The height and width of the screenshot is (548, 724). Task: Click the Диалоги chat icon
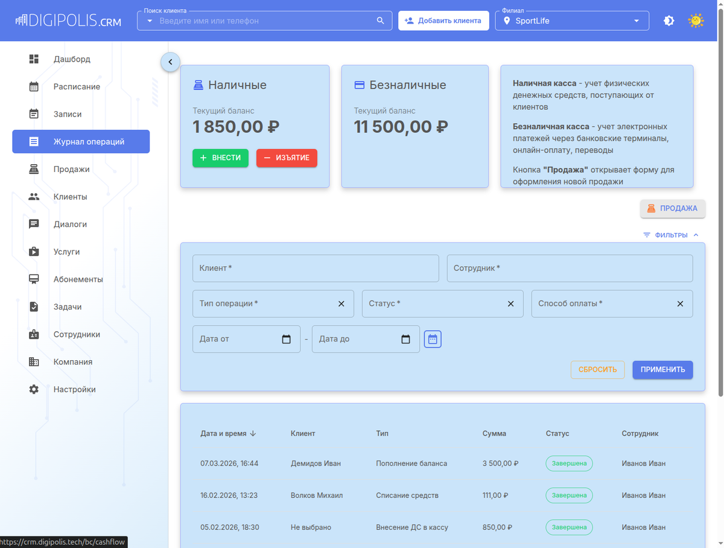click(34, 224)
